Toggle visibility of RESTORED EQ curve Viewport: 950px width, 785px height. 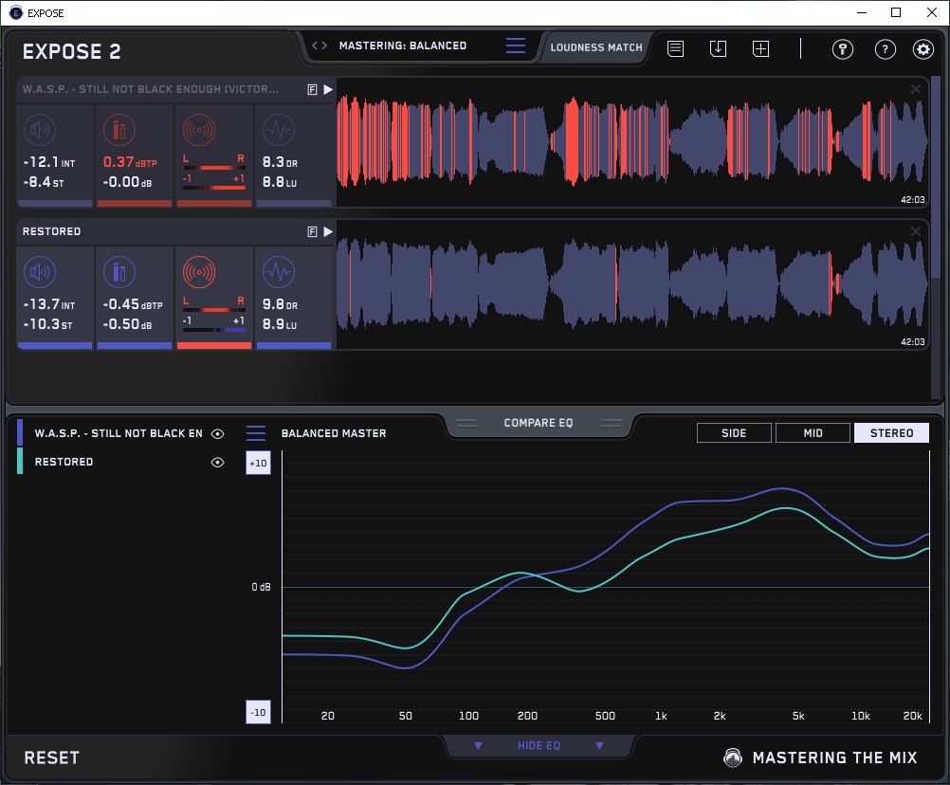218,463
